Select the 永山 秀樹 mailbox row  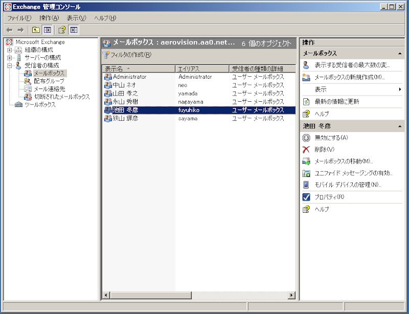point(199,102)
